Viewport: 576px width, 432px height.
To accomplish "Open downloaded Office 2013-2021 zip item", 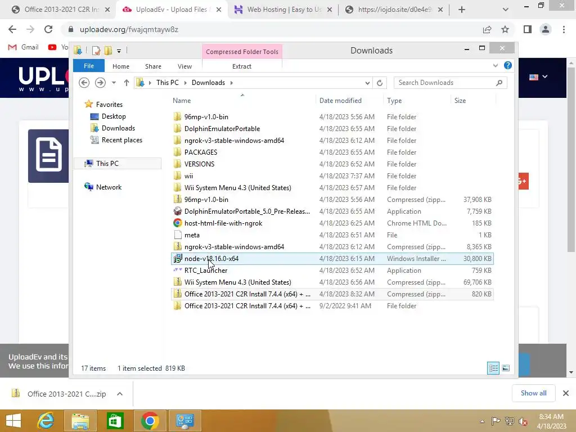I will coord(60,394).
